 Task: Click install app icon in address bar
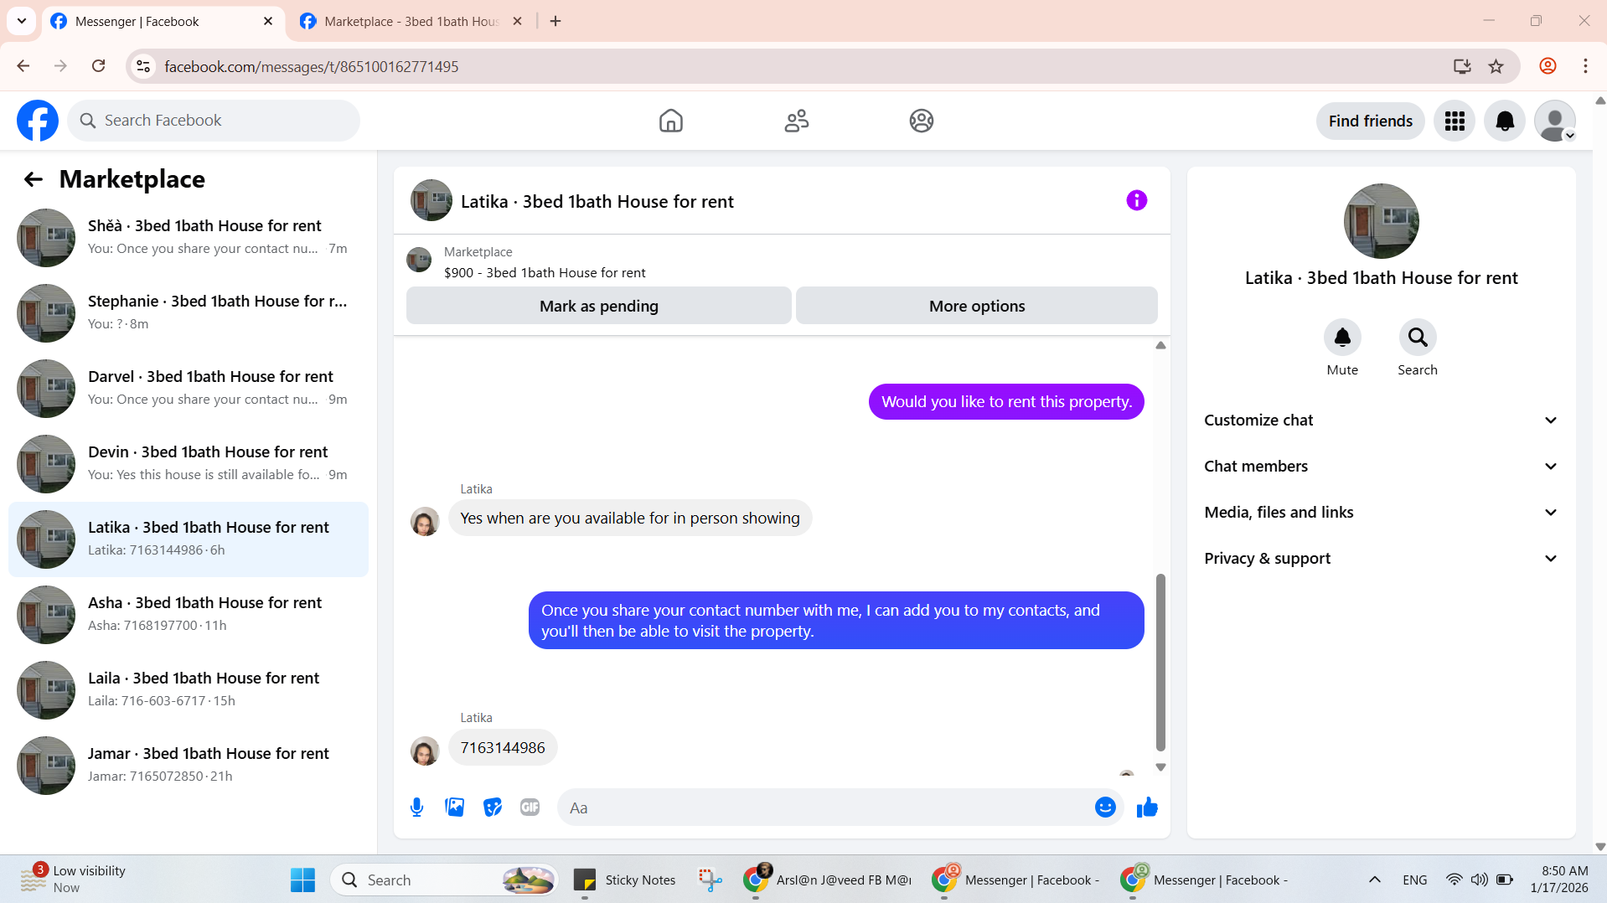1462,66
